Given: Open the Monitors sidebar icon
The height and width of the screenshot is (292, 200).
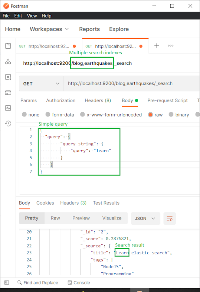Looking at the screenshot, I should [8, 108].
